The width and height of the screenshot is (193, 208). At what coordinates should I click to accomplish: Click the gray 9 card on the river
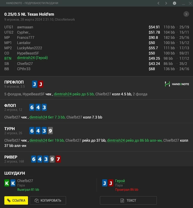(x=52, y=159)
